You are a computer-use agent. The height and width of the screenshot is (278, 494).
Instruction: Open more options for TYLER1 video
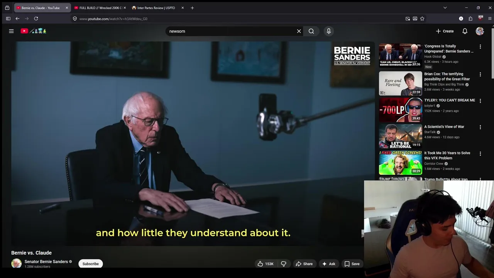480,101
